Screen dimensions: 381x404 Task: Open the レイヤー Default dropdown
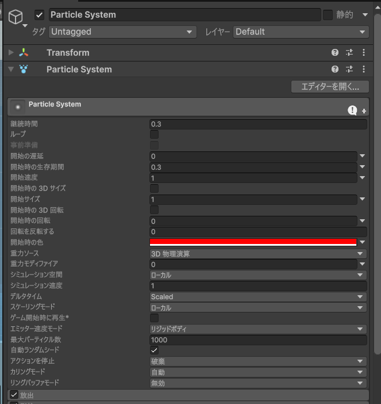coord(301,32)
